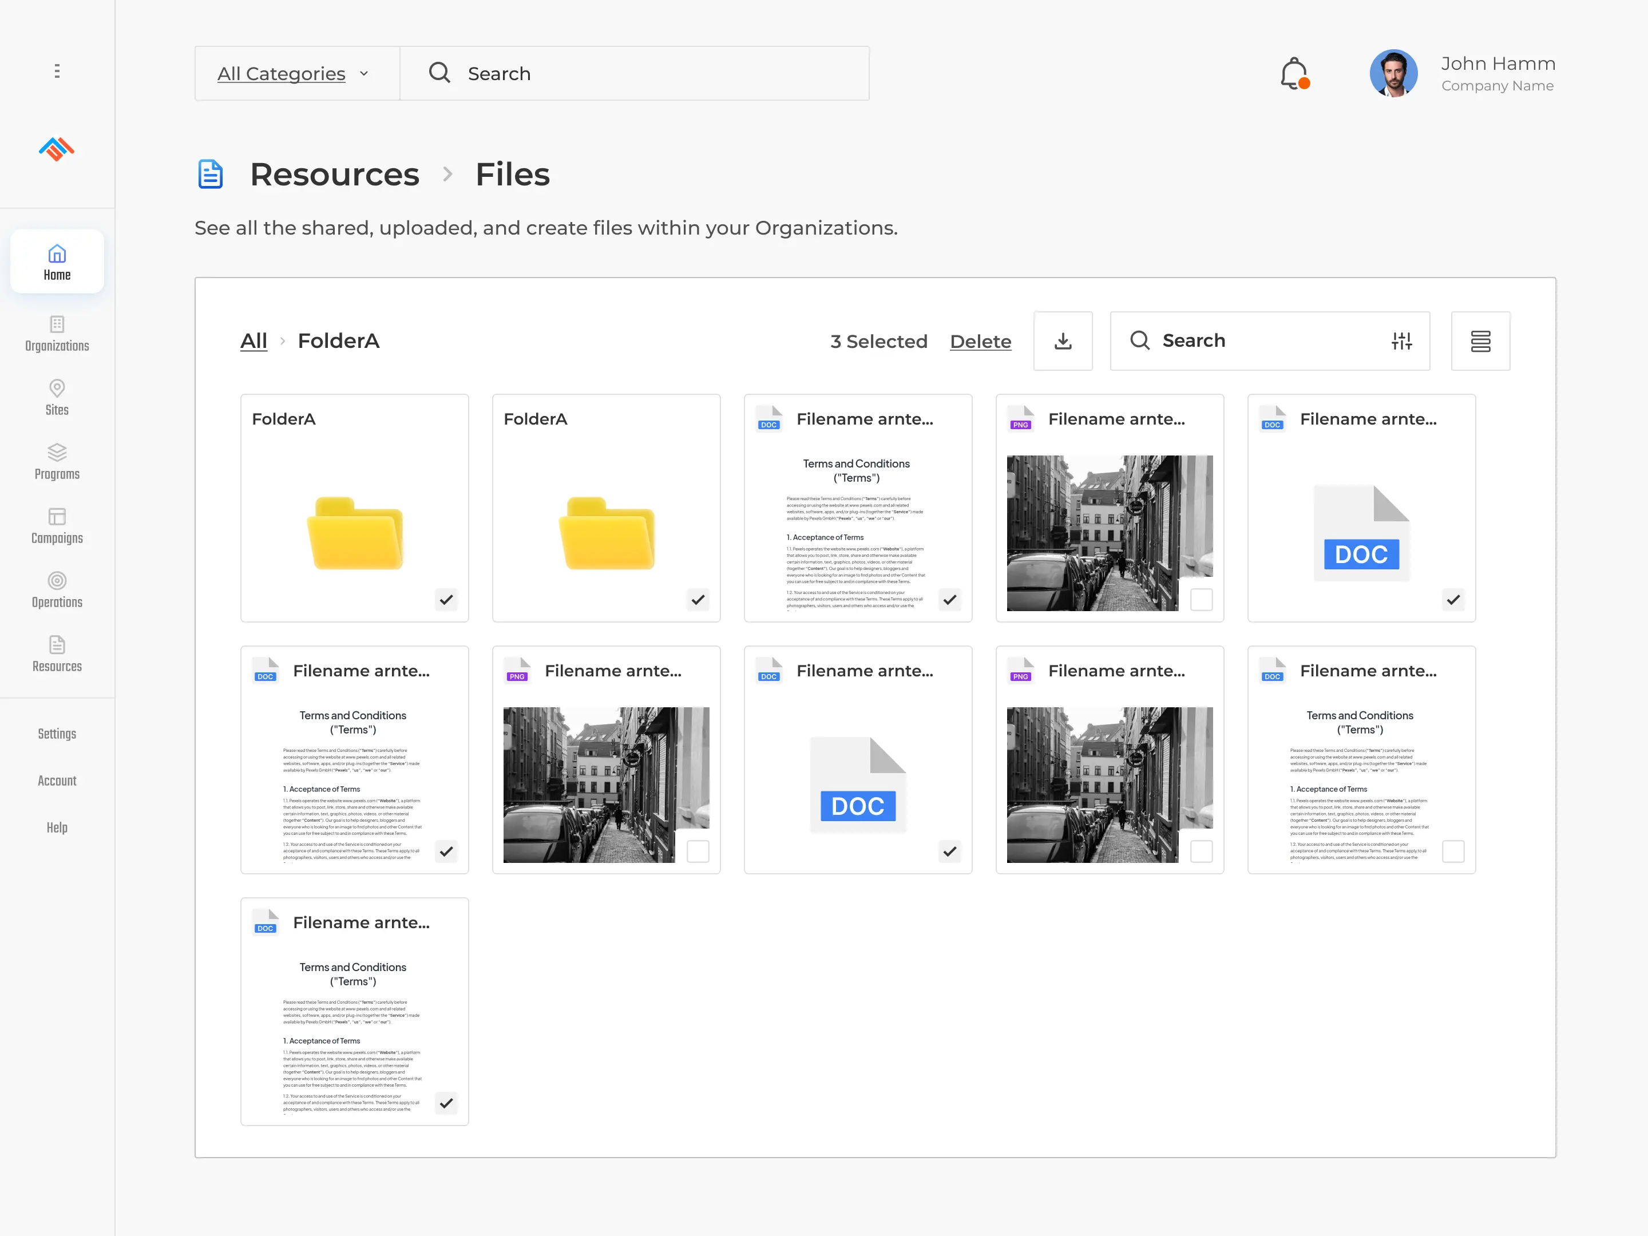Click Files in page breadcrumb
This screenshot has height=1236, width=1648.
(x=513, y=175)
